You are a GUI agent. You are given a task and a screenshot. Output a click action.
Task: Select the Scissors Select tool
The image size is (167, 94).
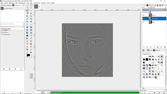(x=31, y=13)
